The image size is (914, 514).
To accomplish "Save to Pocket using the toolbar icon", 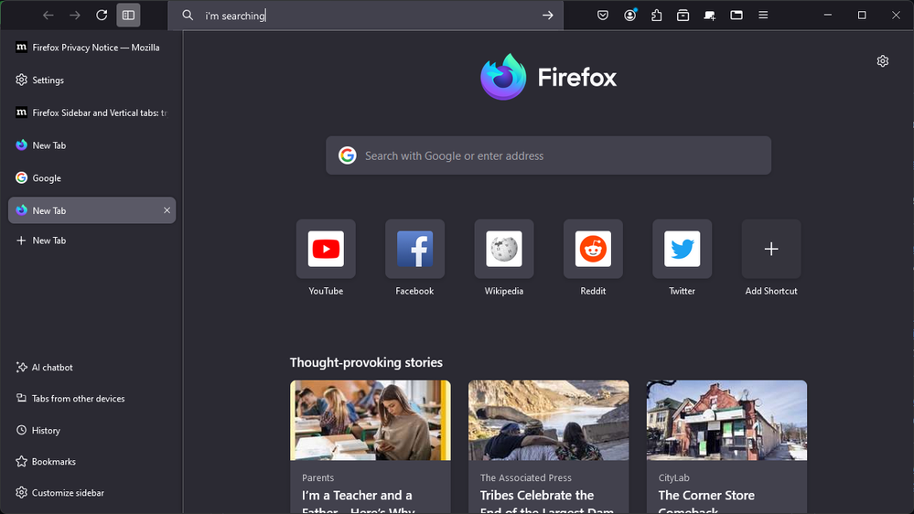I will pyautogui.click(x=603, y=16).
